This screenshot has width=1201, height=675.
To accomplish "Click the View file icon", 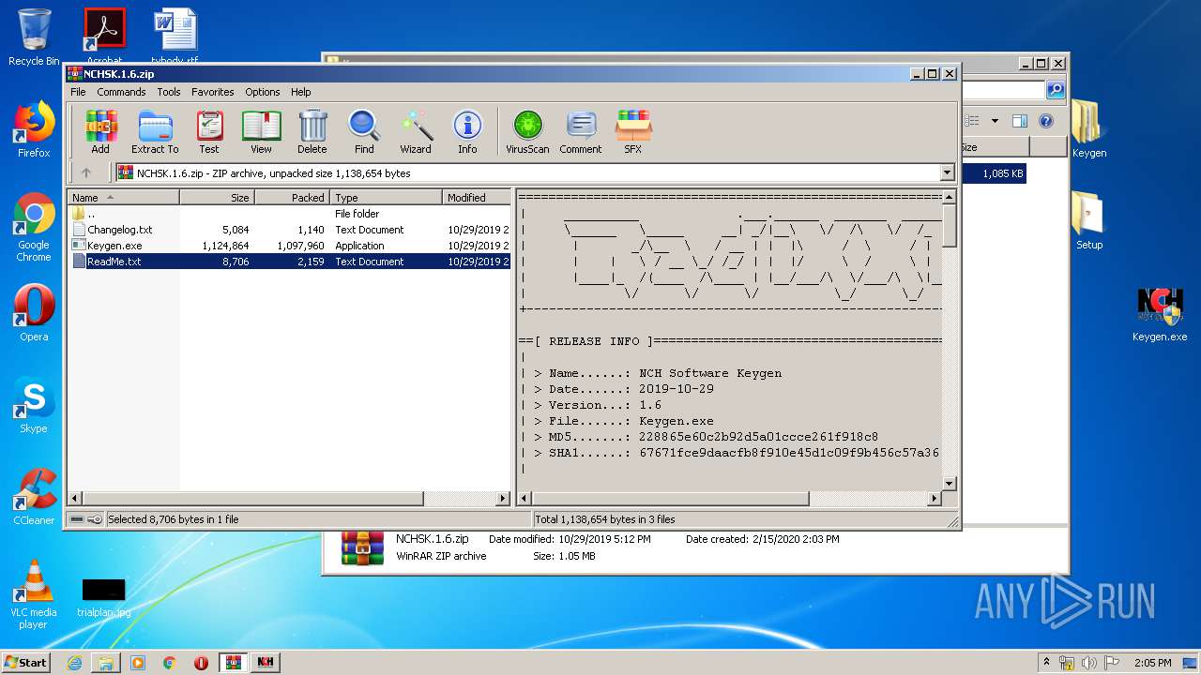I will [x=261, y=132].
